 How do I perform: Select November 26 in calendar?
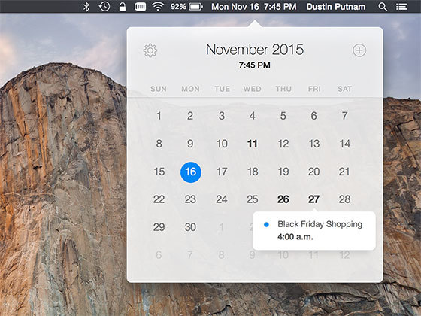pos(283,199)
